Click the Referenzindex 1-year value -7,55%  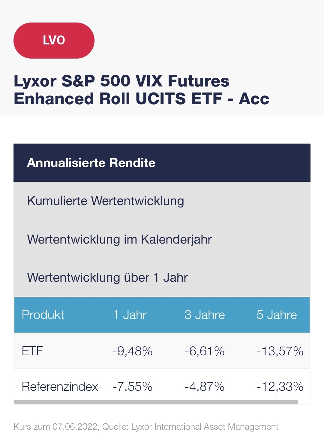pyautogui.click(x=133, y=387)
